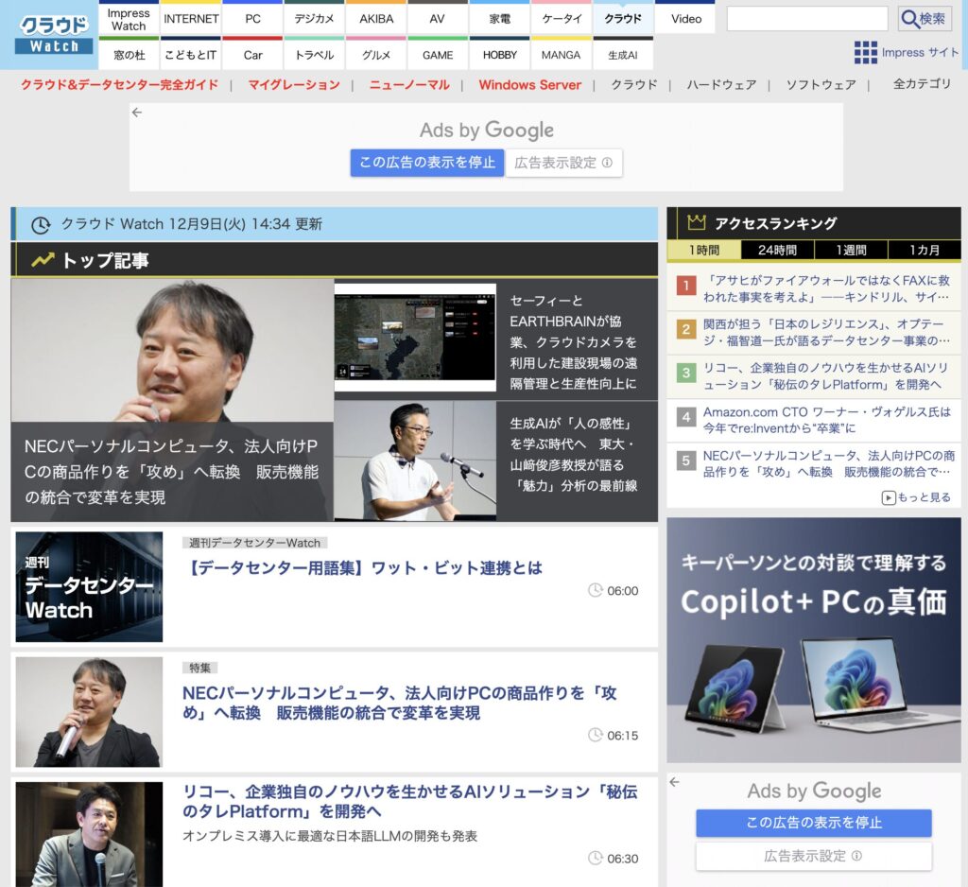Switch ranking to 24時間 tab
This screenshot has height=887, width=968.
point(777,251)
